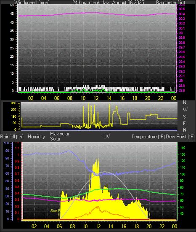Click the Max solar legend label
Image resolution: width=196 pixels, height=232 pixels.
coord(60,134)
